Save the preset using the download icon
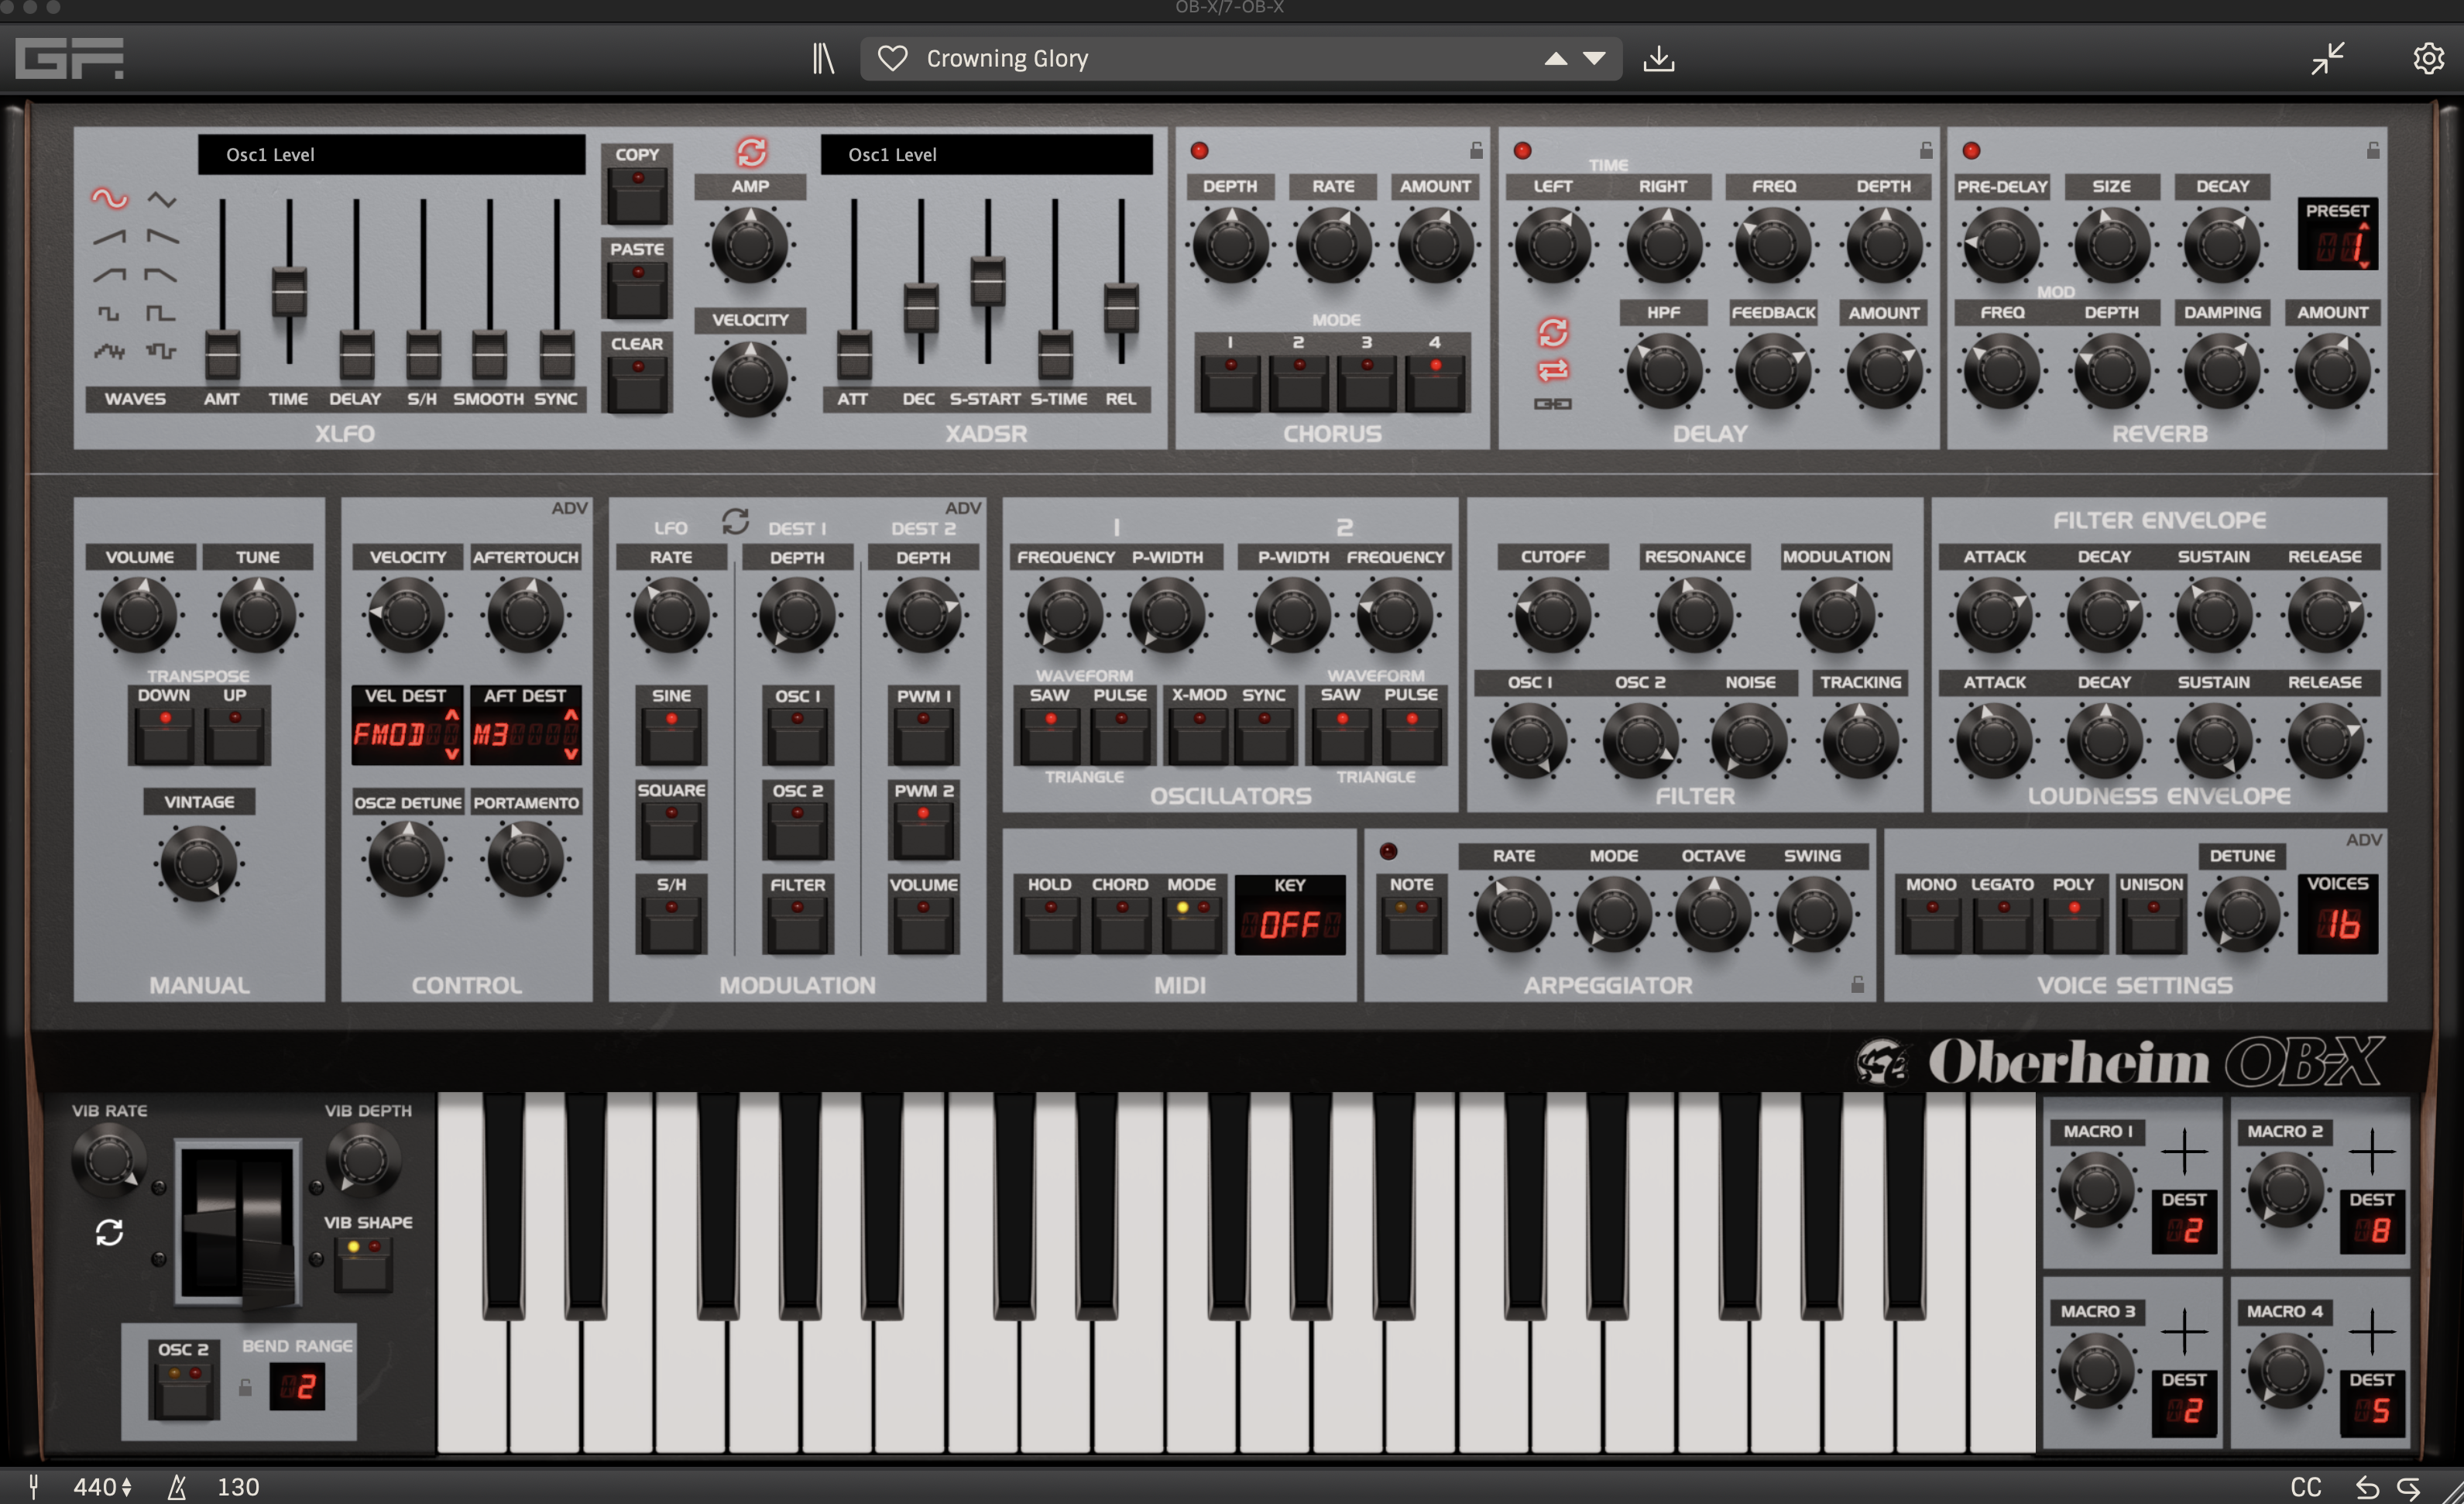This screenshot has width=2464, height=1504. click(x=1659, y=58)
